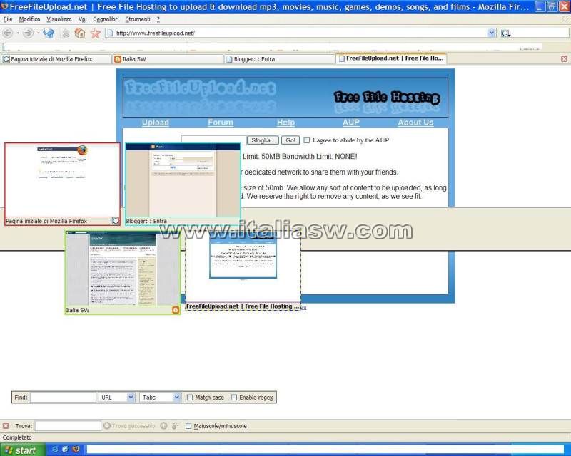Open the Segnalibri menu
Screen dimensions: 571x456
[106, 19]
